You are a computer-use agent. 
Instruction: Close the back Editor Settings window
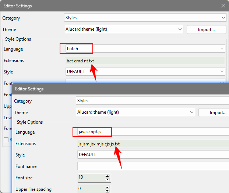coord(223,6)
